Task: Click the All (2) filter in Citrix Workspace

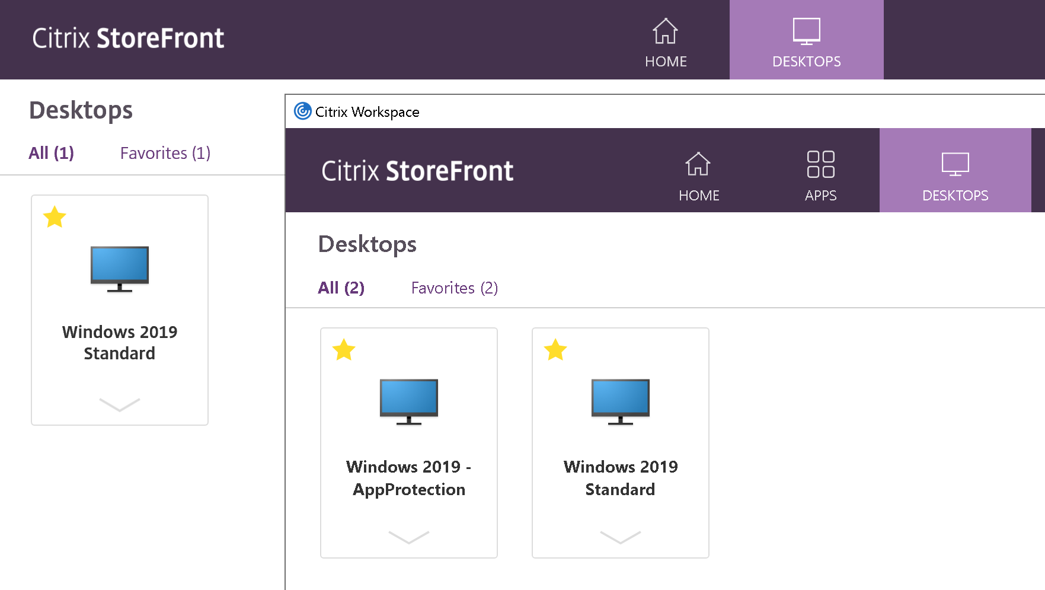Action: coord(341,288)
